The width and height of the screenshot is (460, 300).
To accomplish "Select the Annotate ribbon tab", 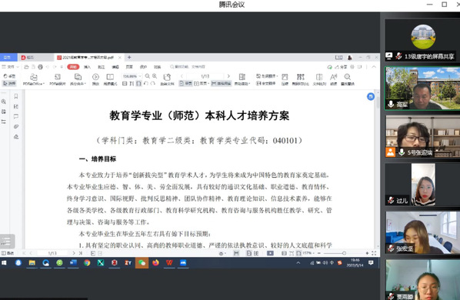I will pyautogui.click(x=102, y=67).
